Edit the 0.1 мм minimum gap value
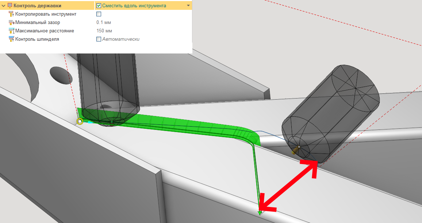The image size is (422, 223). [104, 23]
